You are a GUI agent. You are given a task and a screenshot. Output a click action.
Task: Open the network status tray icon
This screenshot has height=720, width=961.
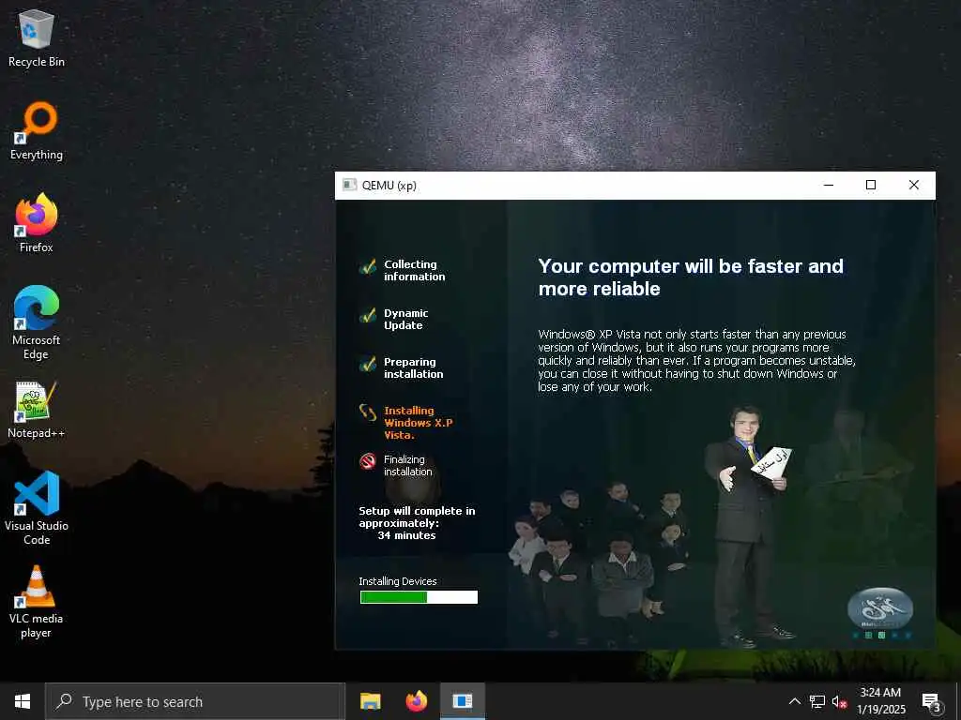817,701
